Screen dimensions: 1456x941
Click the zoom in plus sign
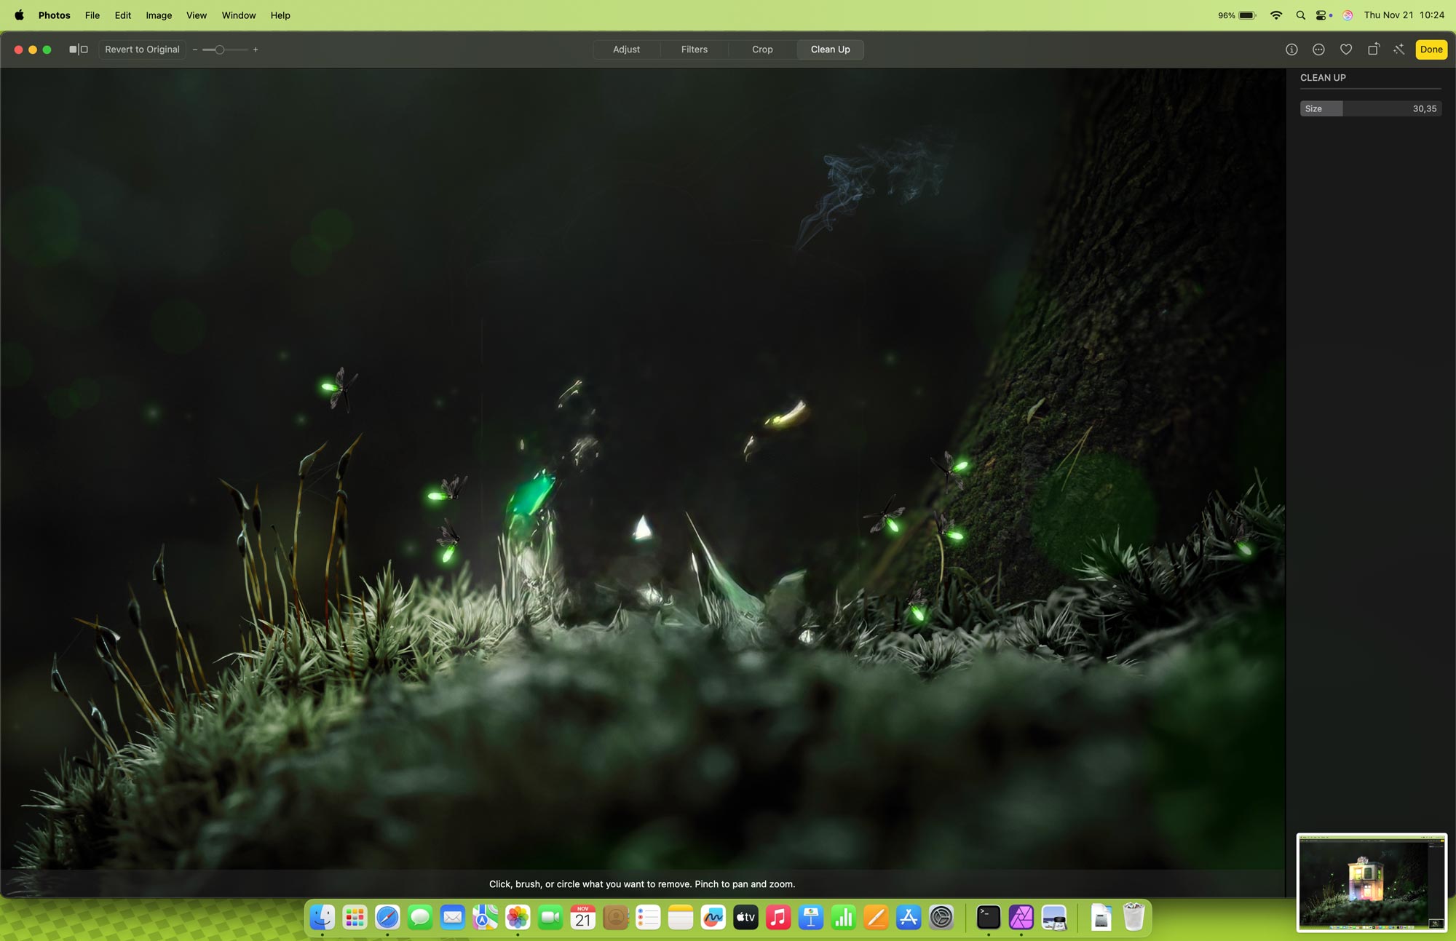tap(256, 49)
